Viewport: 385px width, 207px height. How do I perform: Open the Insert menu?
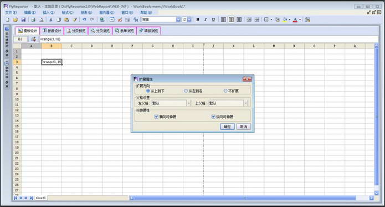tap(49, 12)
